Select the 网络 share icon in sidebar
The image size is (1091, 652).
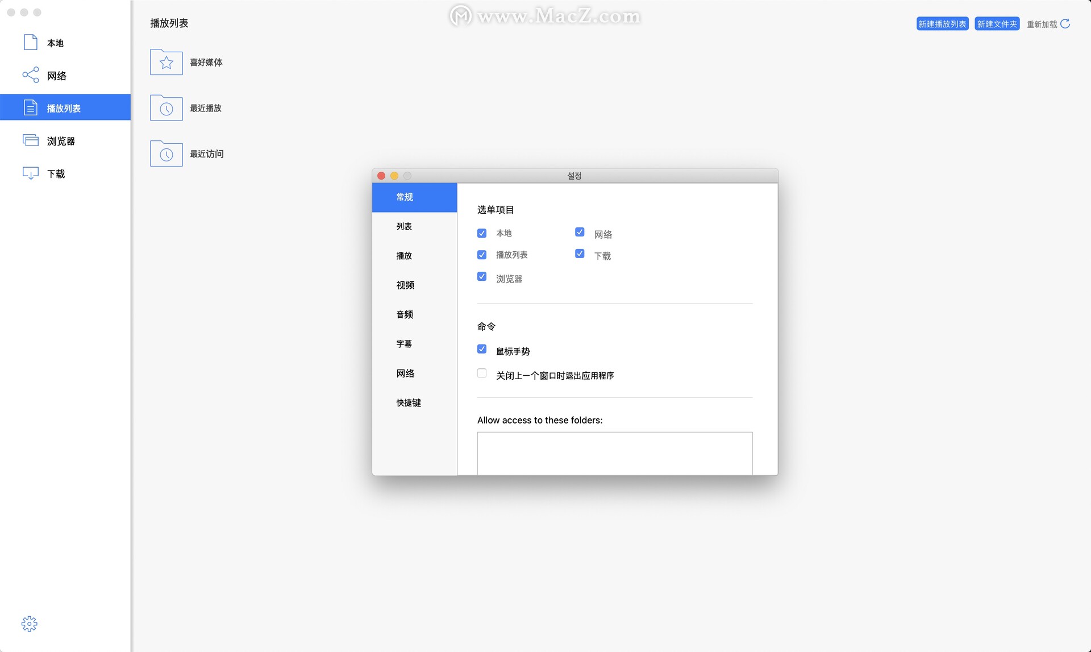(x=31, y=75)
